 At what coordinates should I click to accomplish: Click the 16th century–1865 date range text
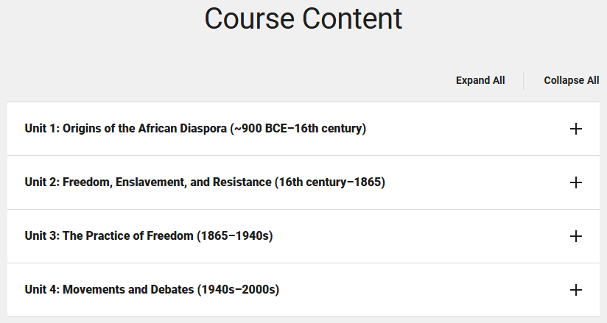pos(330,182)
